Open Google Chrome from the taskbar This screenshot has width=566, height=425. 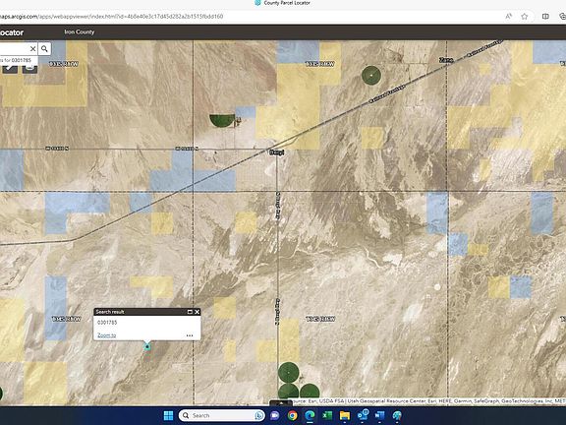[x=293, y=415]
